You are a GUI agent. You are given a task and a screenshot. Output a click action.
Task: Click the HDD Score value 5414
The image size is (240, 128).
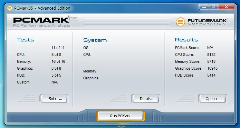tap(211, 75)
